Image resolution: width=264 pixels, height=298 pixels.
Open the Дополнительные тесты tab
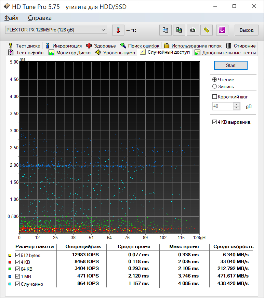[x=225, y=53]
